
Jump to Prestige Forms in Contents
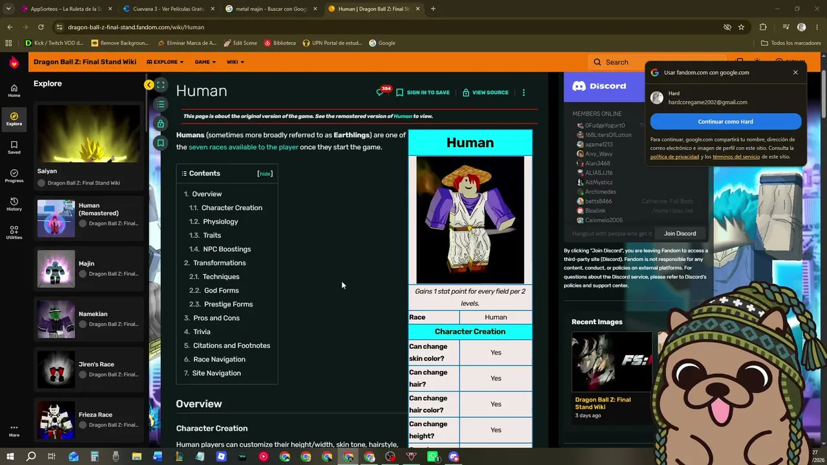(229, 304)
